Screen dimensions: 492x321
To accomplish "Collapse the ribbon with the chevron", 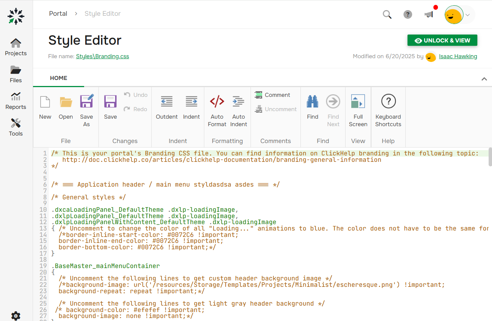I will [x=484, y=79].
